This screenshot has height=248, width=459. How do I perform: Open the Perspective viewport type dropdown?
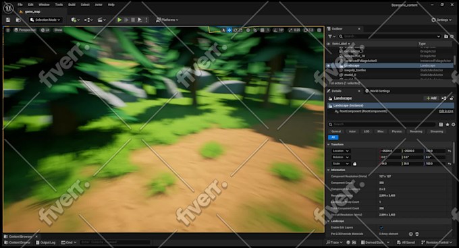click(25, 30)
